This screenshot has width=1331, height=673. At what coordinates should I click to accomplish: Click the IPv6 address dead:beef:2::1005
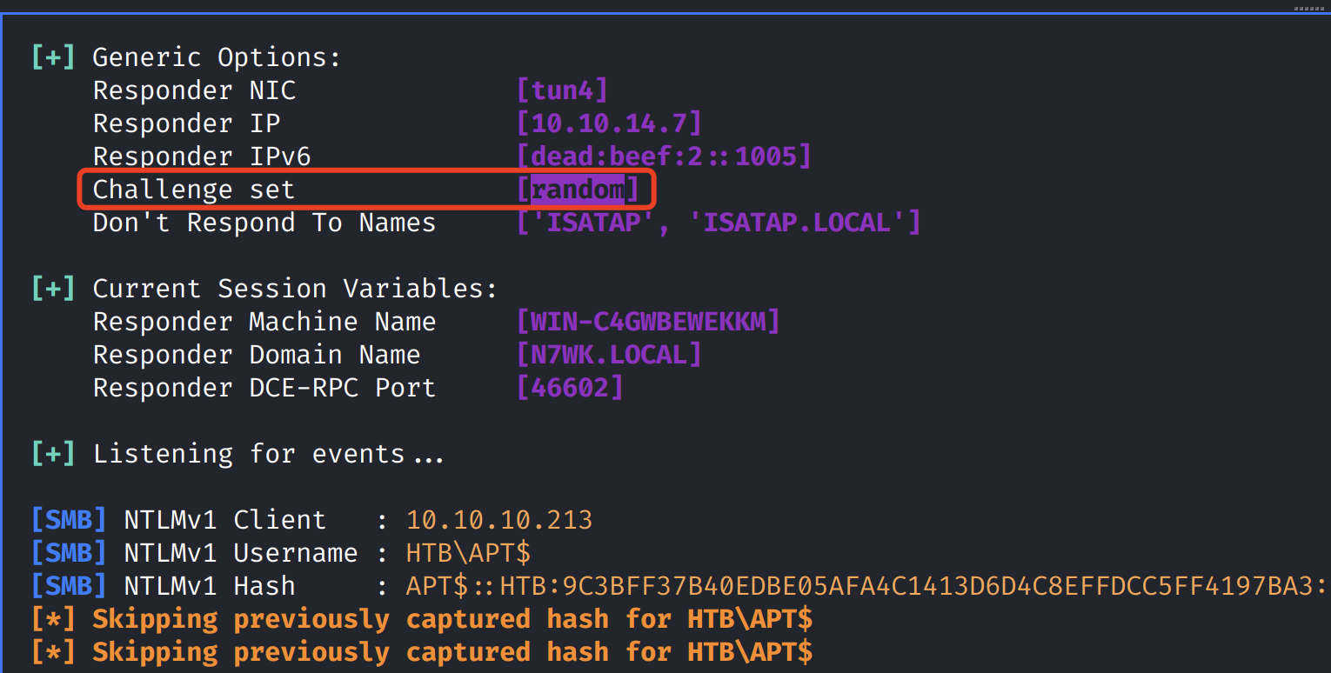point(664,157)
